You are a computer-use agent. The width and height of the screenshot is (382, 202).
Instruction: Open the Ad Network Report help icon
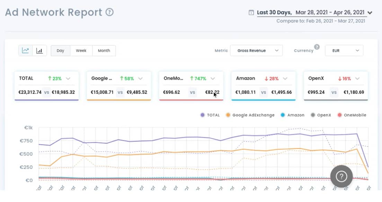pos(109,12)
